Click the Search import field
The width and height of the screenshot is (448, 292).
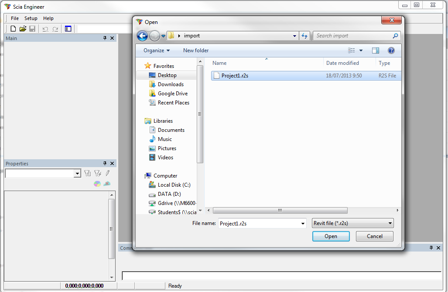353,36
